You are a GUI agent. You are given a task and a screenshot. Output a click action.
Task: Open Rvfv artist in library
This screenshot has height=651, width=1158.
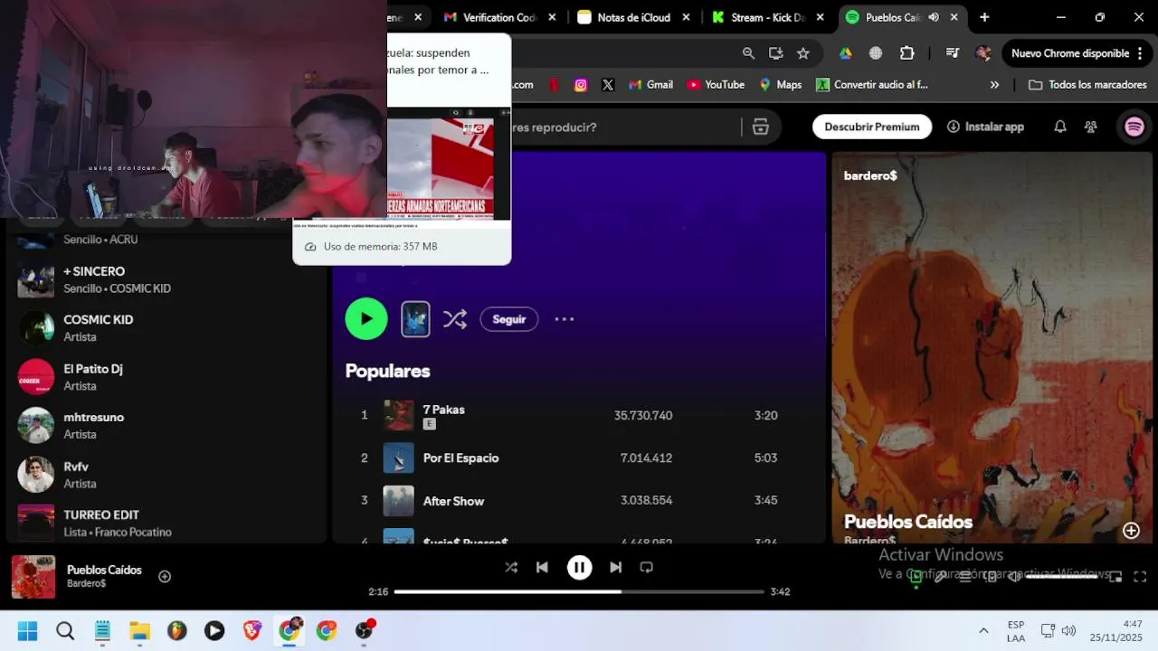pyautogui.click(x=167, y=474)
